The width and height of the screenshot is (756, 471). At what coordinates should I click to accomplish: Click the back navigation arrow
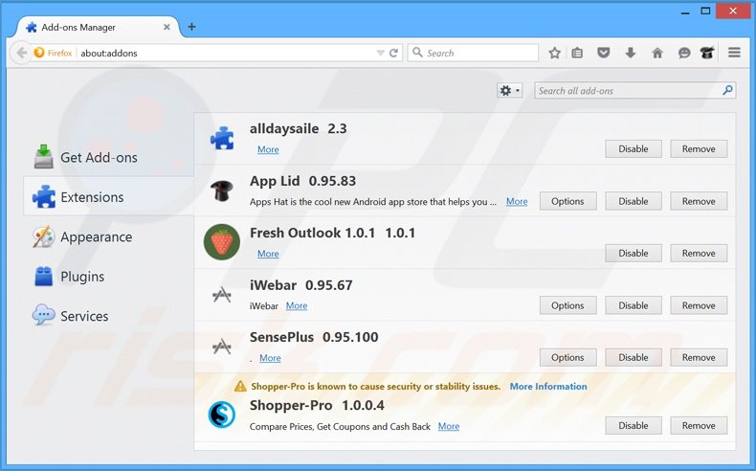tap(21, 53)
